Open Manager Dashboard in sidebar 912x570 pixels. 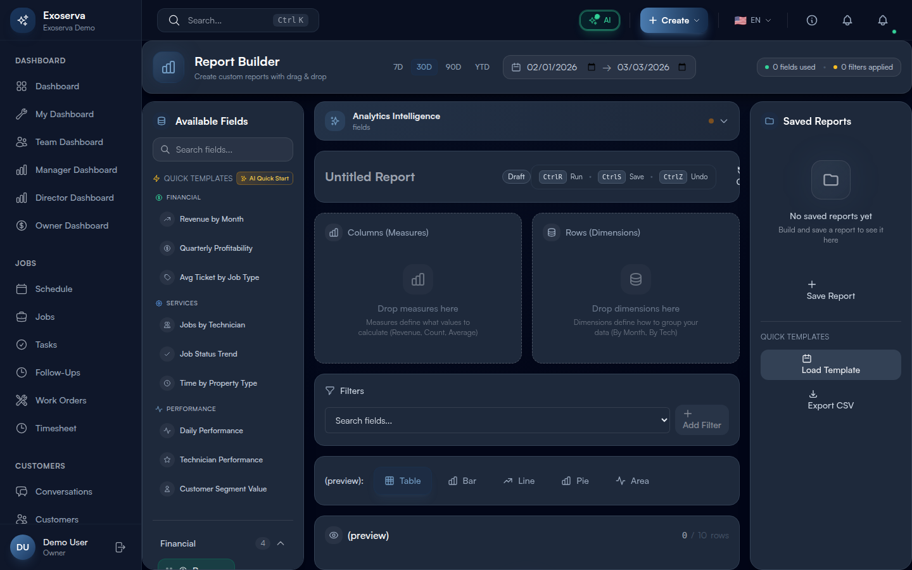[76, 170]
